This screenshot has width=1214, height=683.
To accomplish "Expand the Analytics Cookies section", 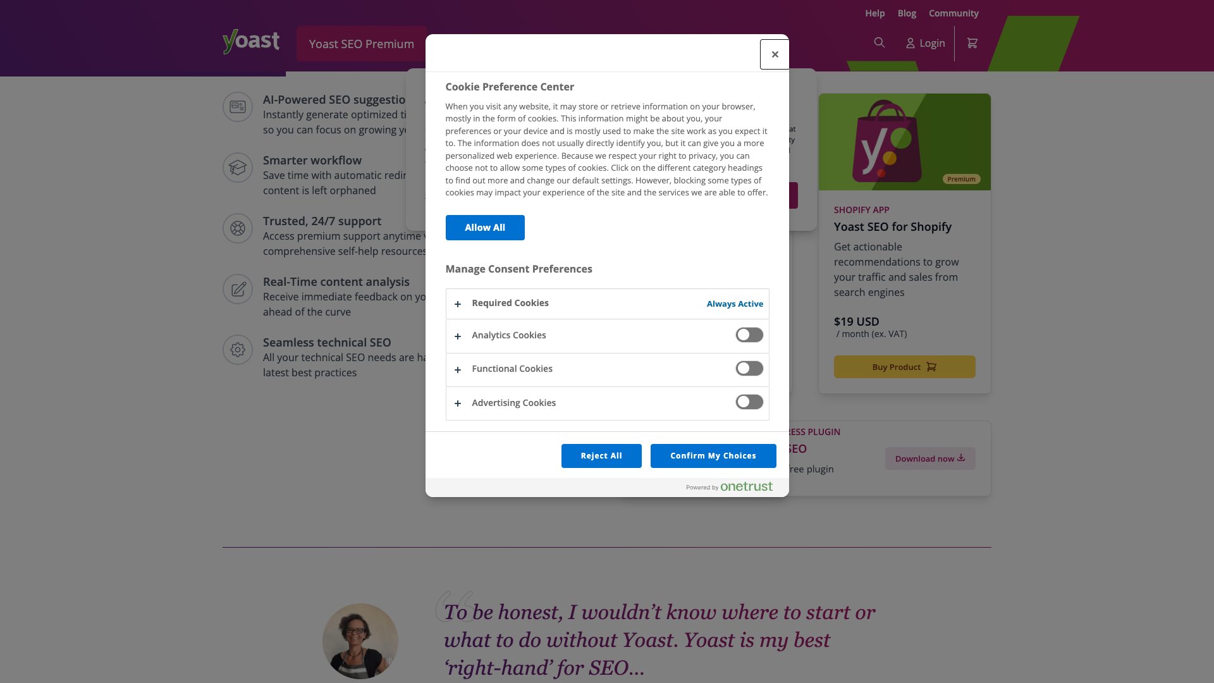I will coord(458,336).
